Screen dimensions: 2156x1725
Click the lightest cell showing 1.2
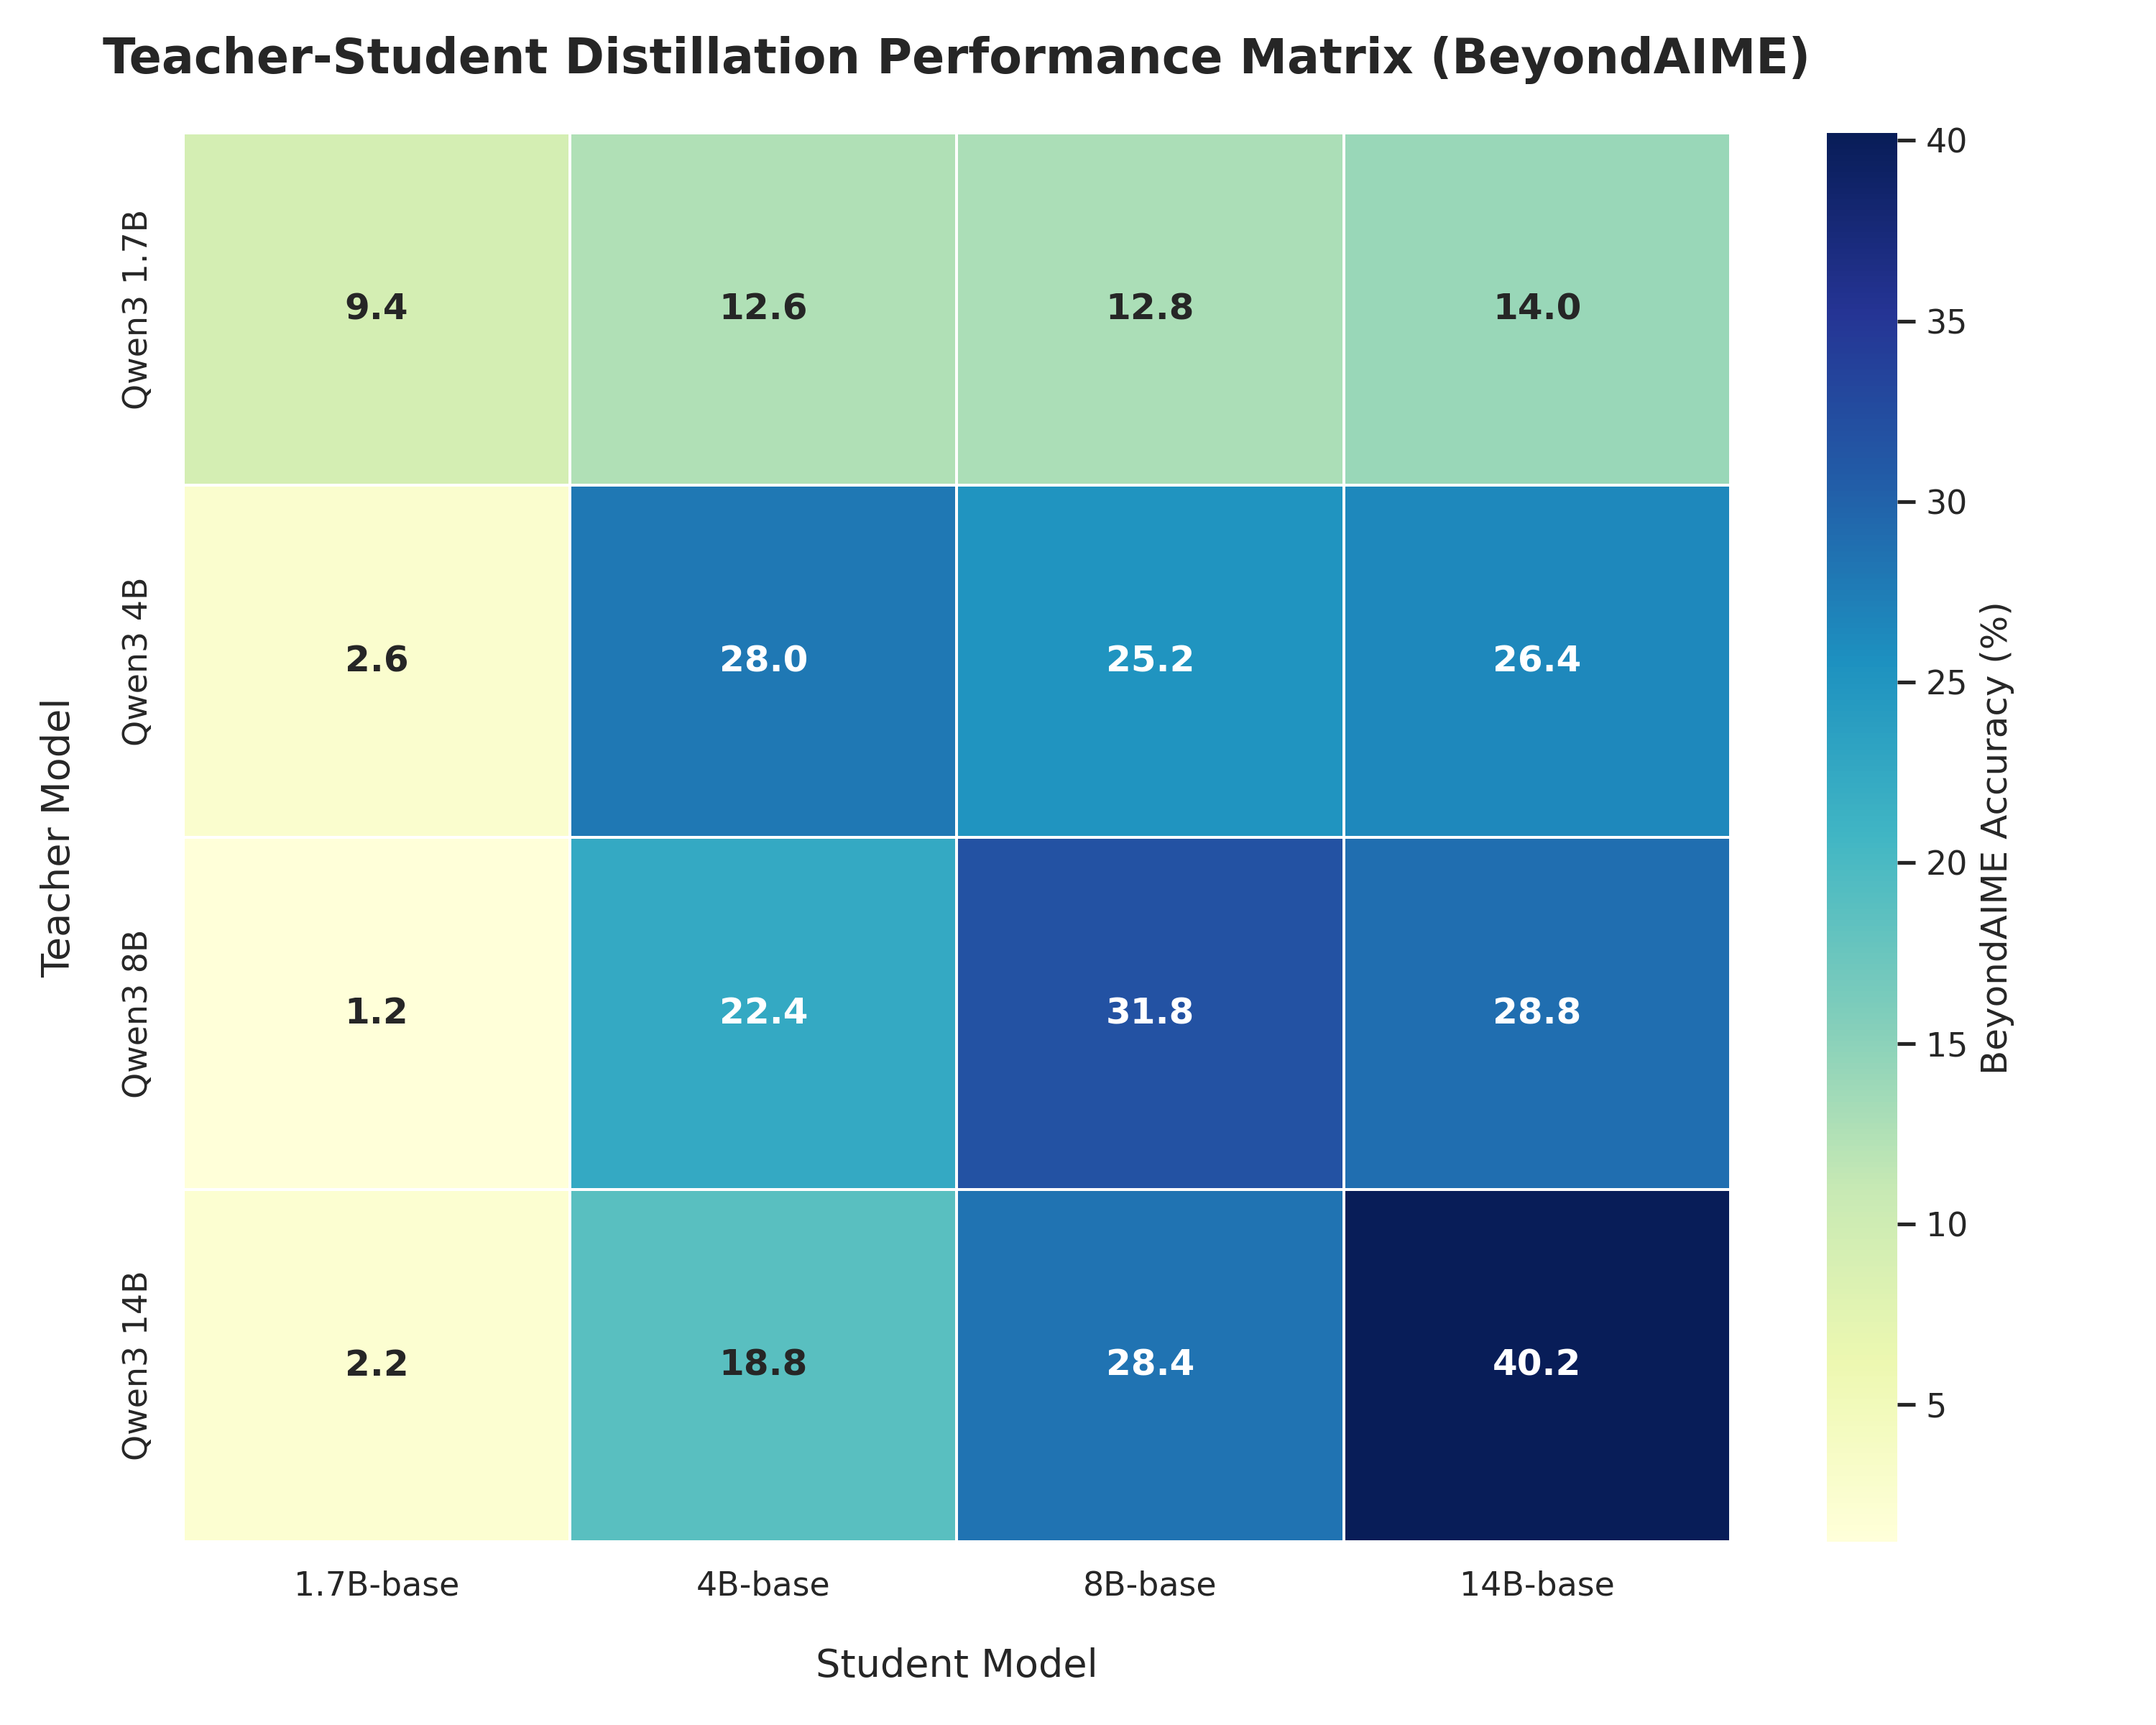pyautogui.click(x=377, y=1012)
